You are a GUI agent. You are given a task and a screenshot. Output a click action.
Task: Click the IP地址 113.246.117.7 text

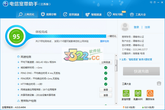click(134, 50)
